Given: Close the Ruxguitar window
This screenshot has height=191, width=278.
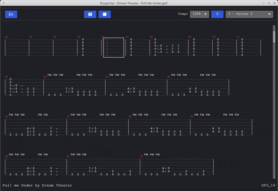Looking at the screenshot, I should [274, 3].
